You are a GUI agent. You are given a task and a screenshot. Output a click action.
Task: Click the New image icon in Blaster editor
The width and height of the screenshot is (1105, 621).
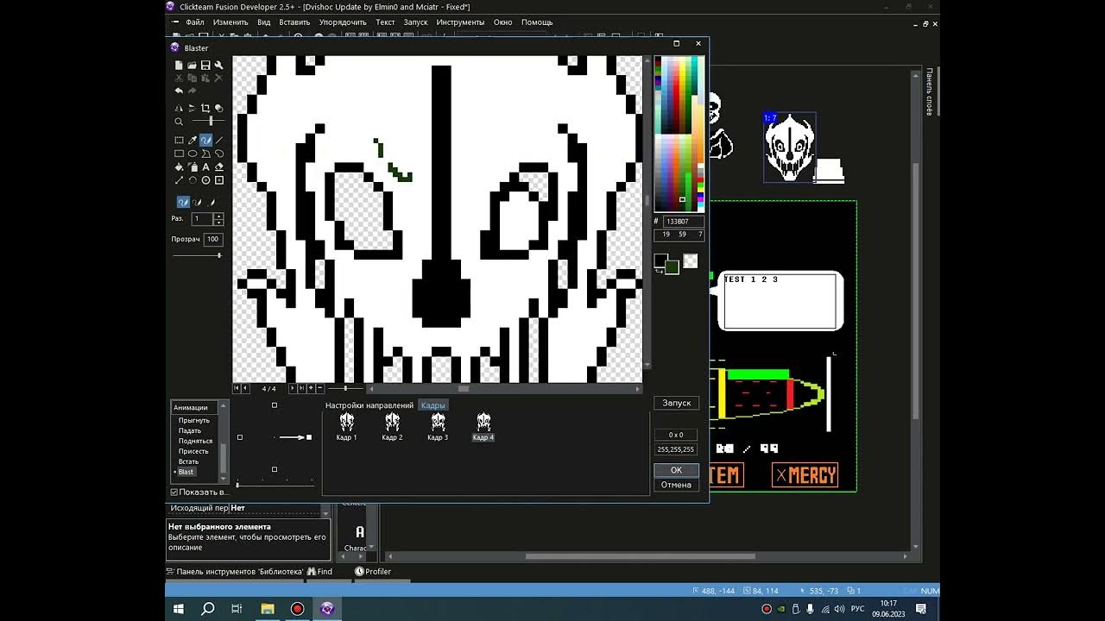pos(179,66)
